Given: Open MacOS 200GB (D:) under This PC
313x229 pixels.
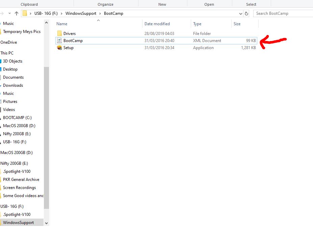Looking at the screenshot, I should tap(19, 126).
